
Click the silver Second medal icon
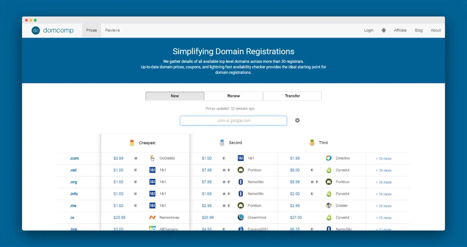pos(222,143)
